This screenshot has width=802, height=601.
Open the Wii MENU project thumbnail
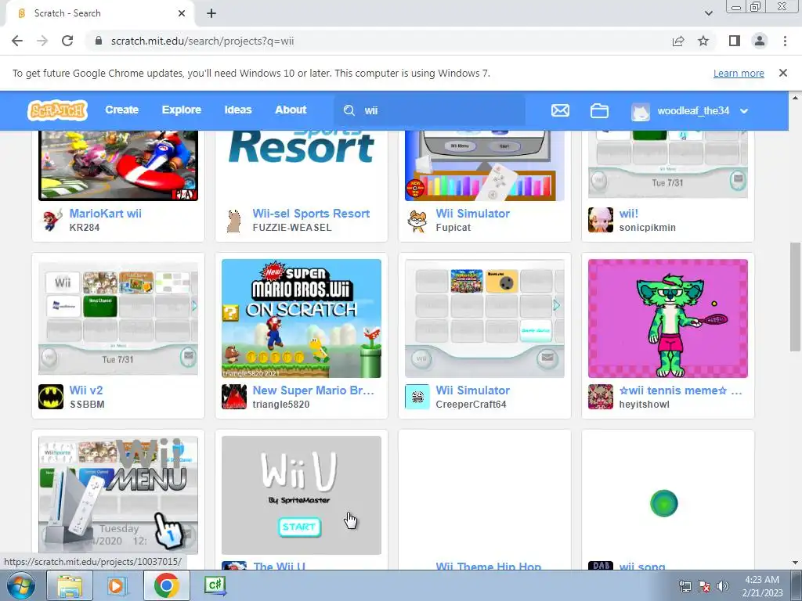[118, 495]
